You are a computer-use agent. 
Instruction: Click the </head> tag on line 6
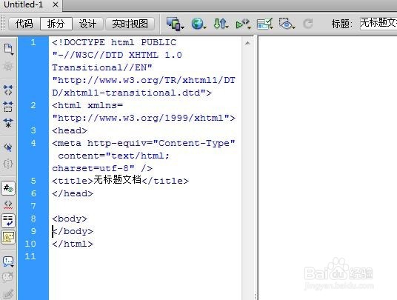point(73,193)
